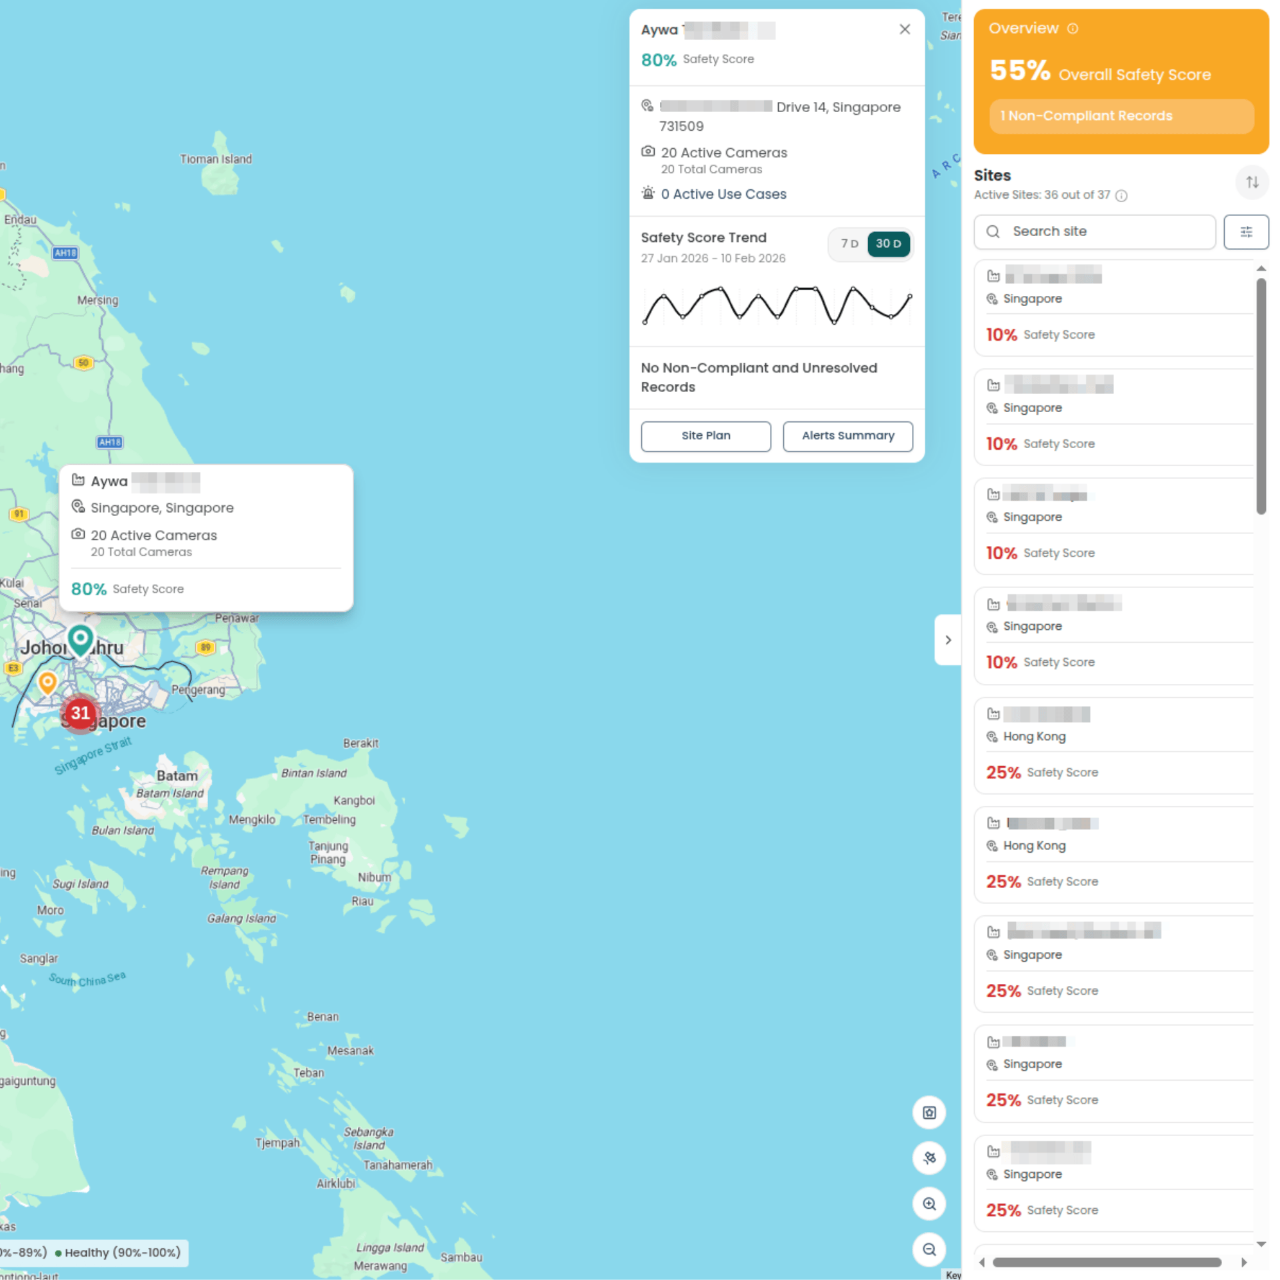
Task: Close the Aywa site details popup
Action: tap(904, 29)
